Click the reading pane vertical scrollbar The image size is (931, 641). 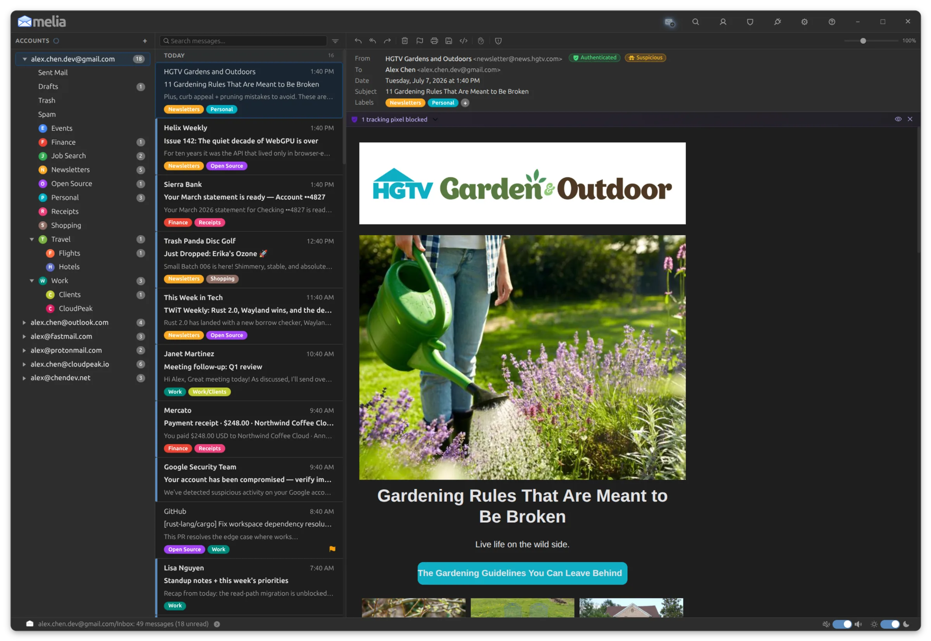[x=919, y=190]
